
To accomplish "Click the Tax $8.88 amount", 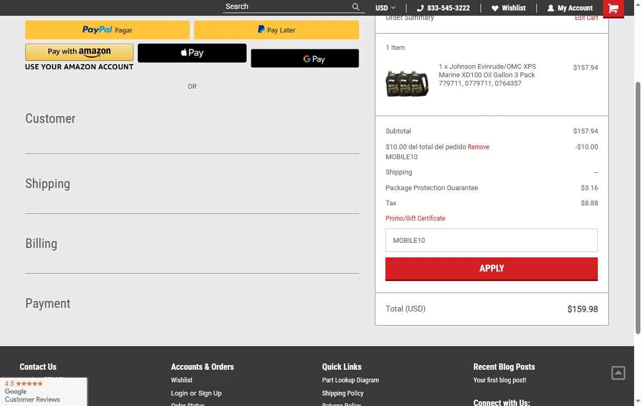I will click(589, 203).
